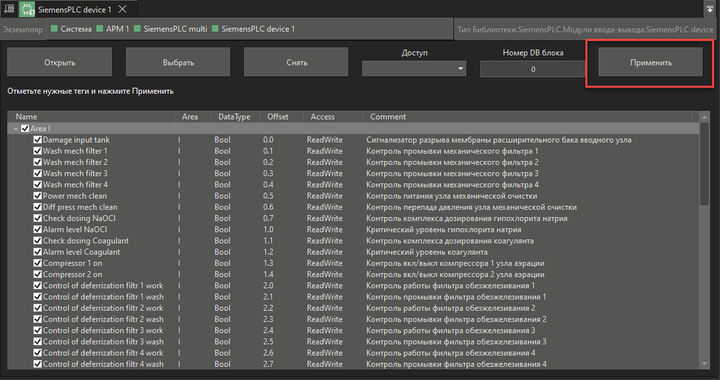Click offset value 1.0 for Alarm level NaOCl
The height and width of the screenshot is (380, 720).
[268, 230]
